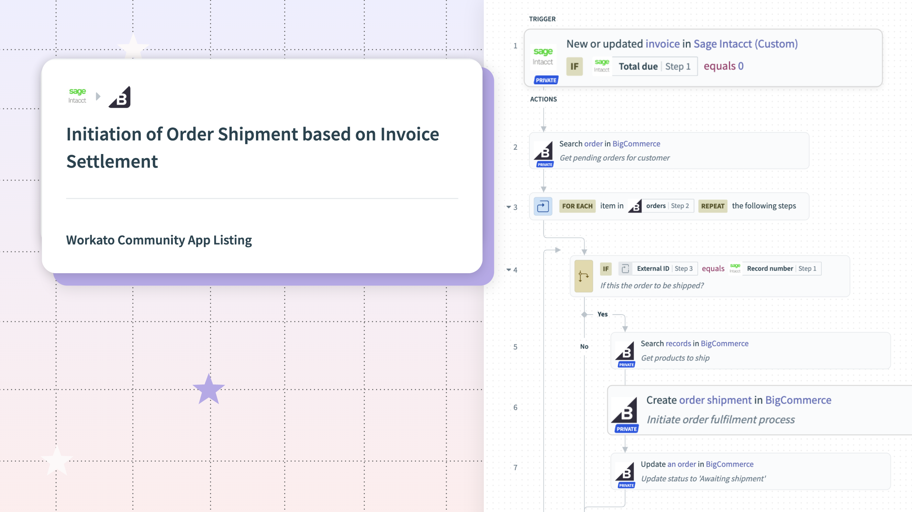Open 'invoice' link in trigger title
Image resolution: width=912 pixels, height=512 pixels.
tap(662, 44)
